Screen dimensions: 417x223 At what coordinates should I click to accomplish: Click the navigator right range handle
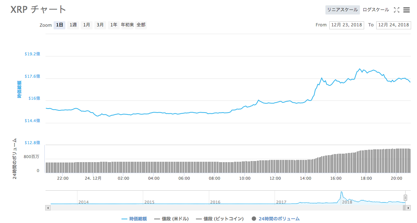[405, 198]
